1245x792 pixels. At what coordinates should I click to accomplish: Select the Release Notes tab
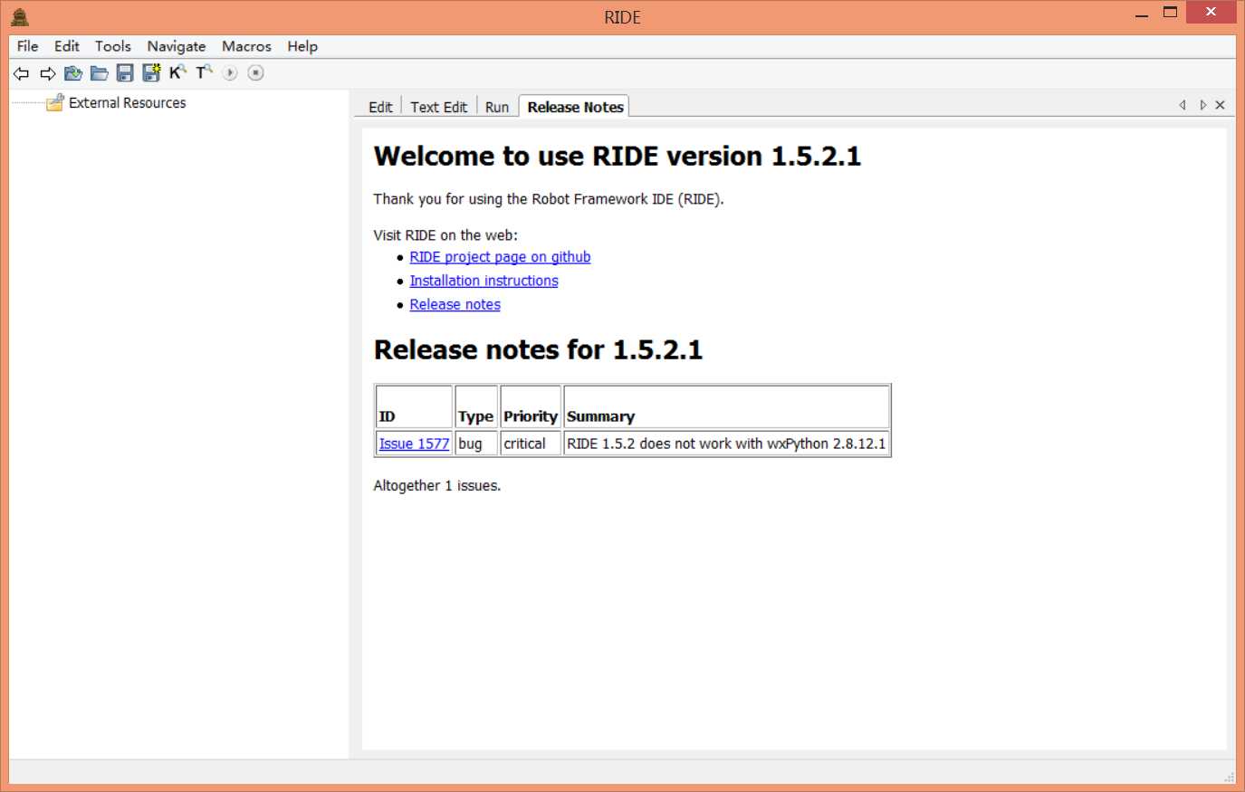(575, 107)
